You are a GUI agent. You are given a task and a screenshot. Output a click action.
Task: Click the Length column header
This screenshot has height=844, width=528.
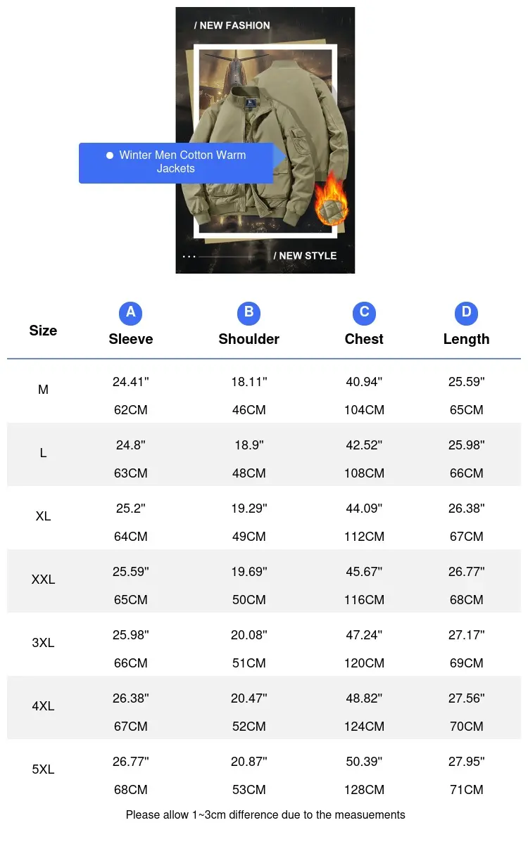(466, 339)
